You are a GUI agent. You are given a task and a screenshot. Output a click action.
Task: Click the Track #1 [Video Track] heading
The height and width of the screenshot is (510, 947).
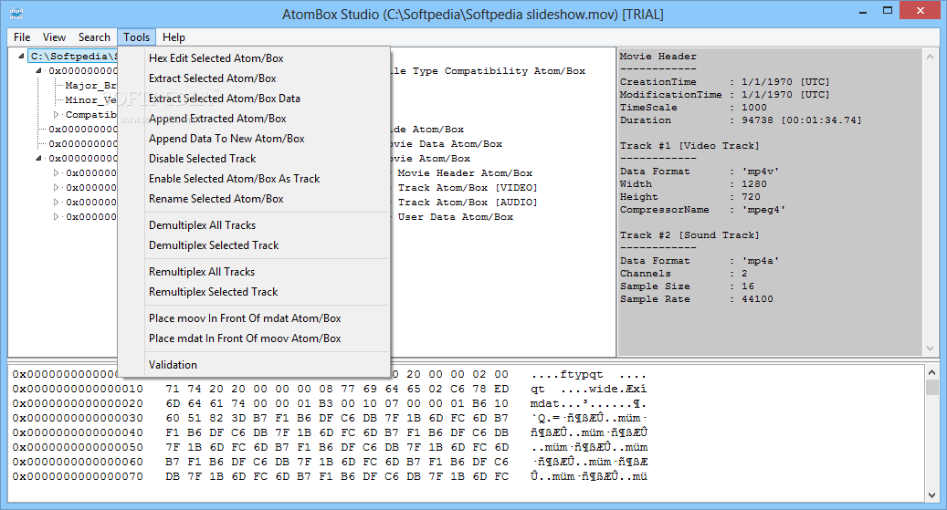689,145
